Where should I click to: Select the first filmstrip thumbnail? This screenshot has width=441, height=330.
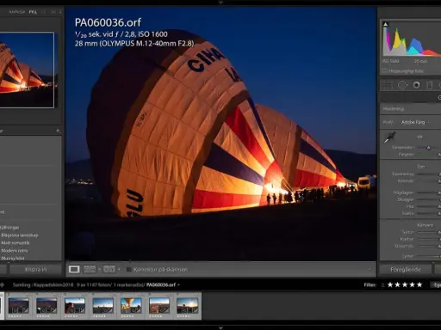tap(19, 306)
